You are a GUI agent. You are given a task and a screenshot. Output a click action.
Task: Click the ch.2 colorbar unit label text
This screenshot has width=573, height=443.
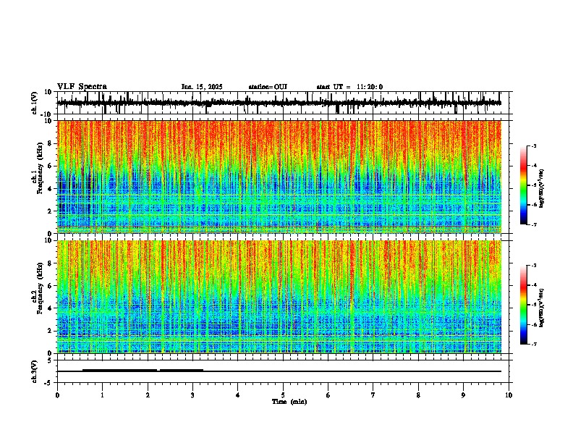click(542, 308)
